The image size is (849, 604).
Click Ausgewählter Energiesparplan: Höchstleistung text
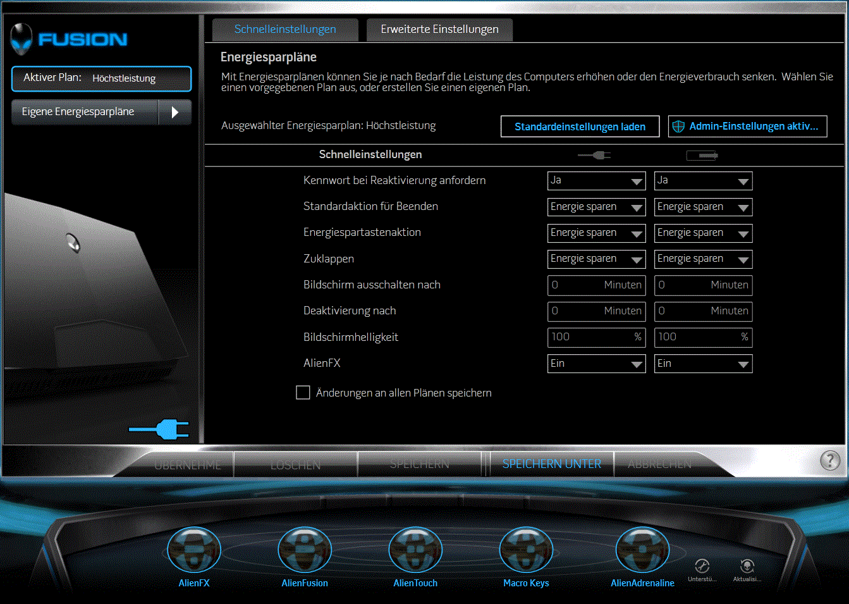(329, 126)
